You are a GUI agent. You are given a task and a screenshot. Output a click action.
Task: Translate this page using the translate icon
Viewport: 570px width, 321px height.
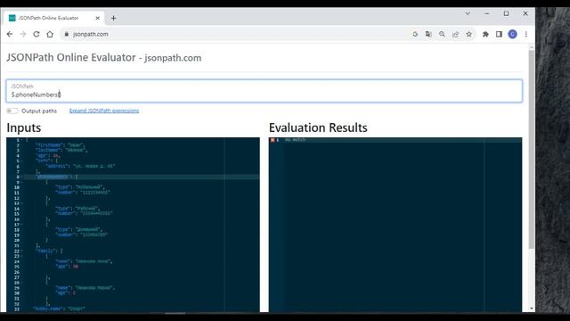coord(428,34)
